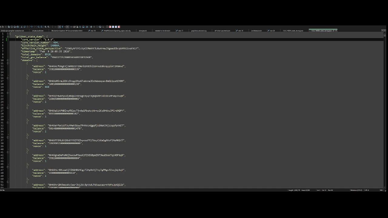Close the active 1.9.5 state dump tab
This screenshot has width=388, height=218.
[x=336, y=31]
